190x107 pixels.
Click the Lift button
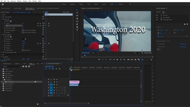128,59
